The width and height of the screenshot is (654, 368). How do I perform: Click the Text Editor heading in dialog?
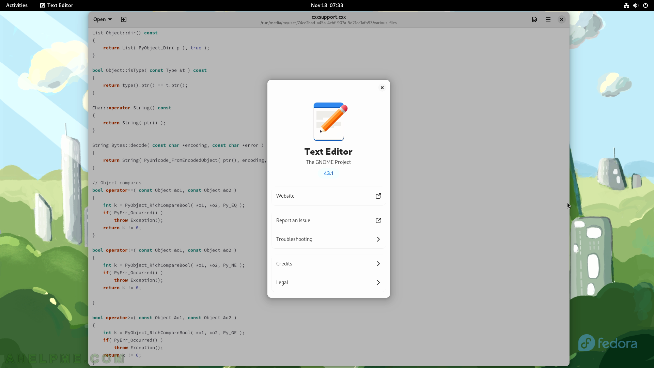tap(328, 152)
